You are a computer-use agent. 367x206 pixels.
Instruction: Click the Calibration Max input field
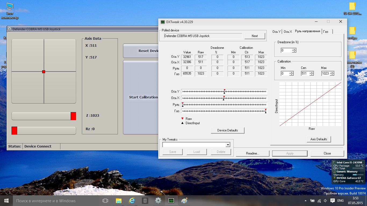[x=326, y=73]
